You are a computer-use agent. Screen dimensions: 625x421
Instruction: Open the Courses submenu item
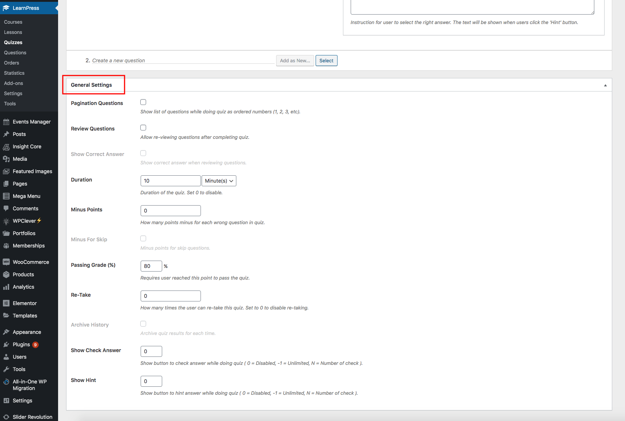point(13,22)
